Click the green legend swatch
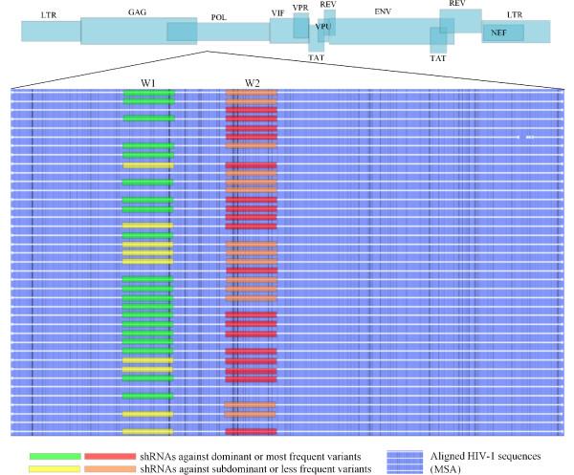The image size is (574, 475). tap(55, 456)
